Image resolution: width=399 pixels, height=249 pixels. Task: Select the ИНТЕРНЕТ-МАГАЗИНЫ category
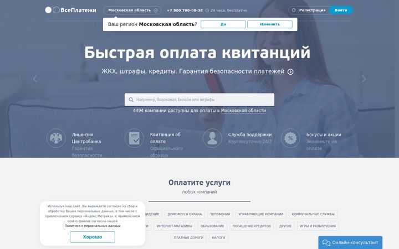click(x=175, y=226)
